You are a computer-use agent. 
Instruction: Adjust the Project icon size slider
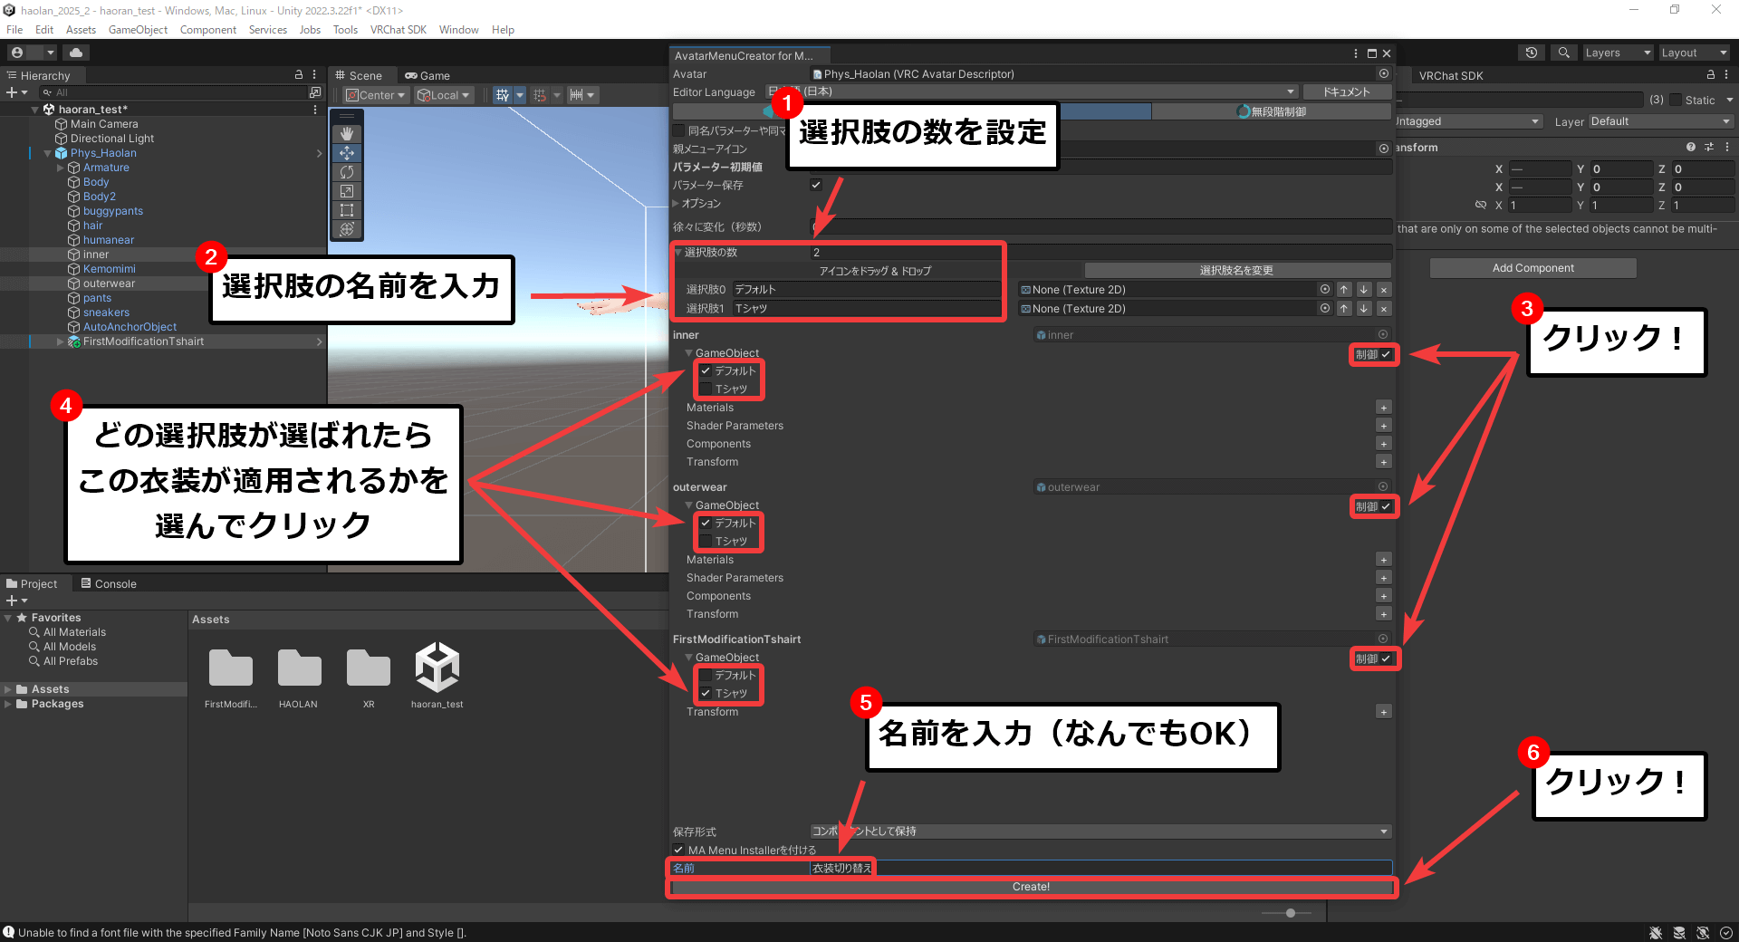tap(1291, 913)
